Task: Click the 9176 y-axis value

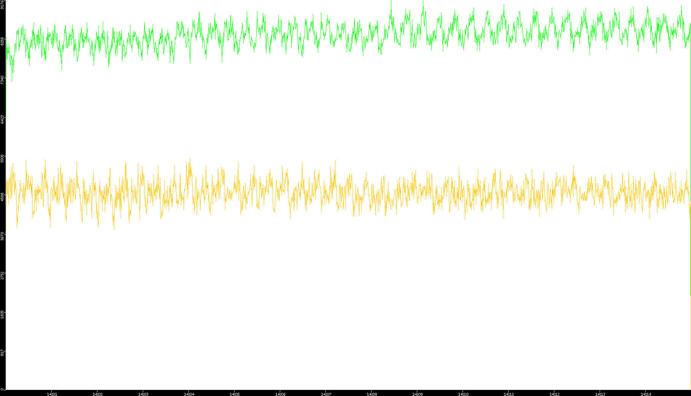Action: click(3, 5)
